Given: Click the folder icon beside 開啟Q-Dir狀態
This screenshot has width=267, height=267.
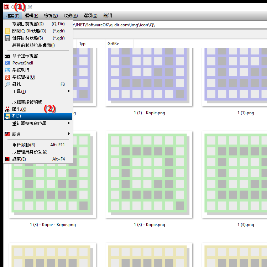Looking at the screenshot, I should tap(7, 31).
